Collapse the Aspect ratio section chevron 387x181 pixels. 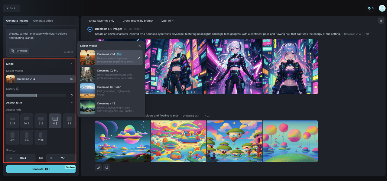click(x=72, y=103)
